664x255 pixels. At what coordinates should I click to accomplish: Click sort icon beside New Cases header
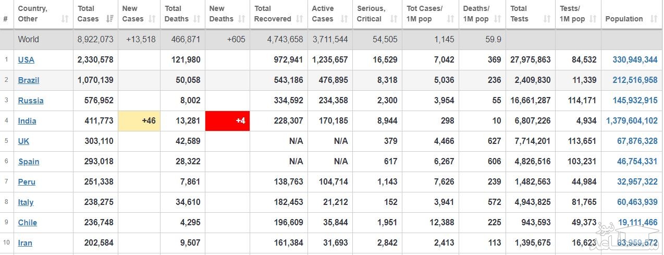point(152,19)
